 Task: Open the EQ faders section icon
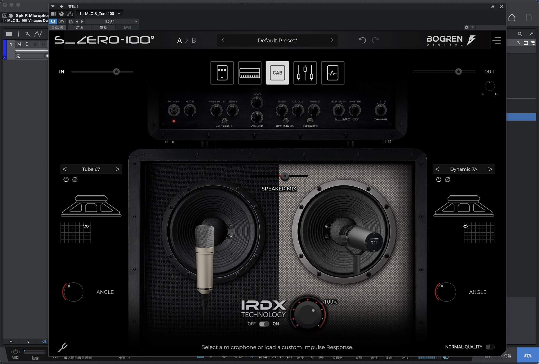(305, 73)
